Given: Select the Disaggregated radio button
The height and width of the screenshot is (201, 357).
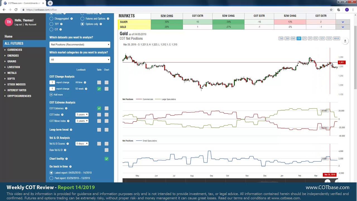Looking at the screenshot, I should point(51,19).
